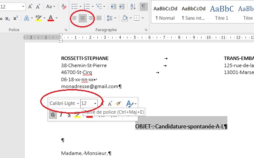Apply the Normal style
The height and width of the screenshot is (158, 254).
[165, 13]
